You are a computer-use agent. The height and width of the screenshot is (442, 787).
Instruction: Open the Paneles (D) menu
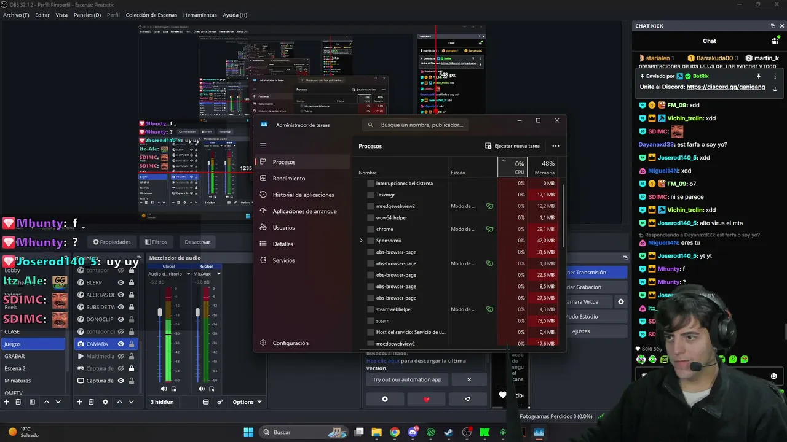(x=87, y=15)
